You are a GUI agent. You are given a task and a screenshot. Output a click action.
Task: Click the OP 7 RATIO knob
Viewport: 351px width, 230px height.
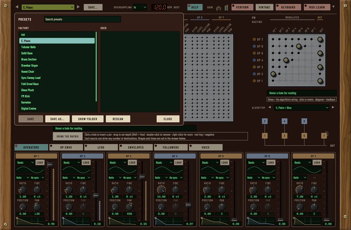(x=300, y=190)
